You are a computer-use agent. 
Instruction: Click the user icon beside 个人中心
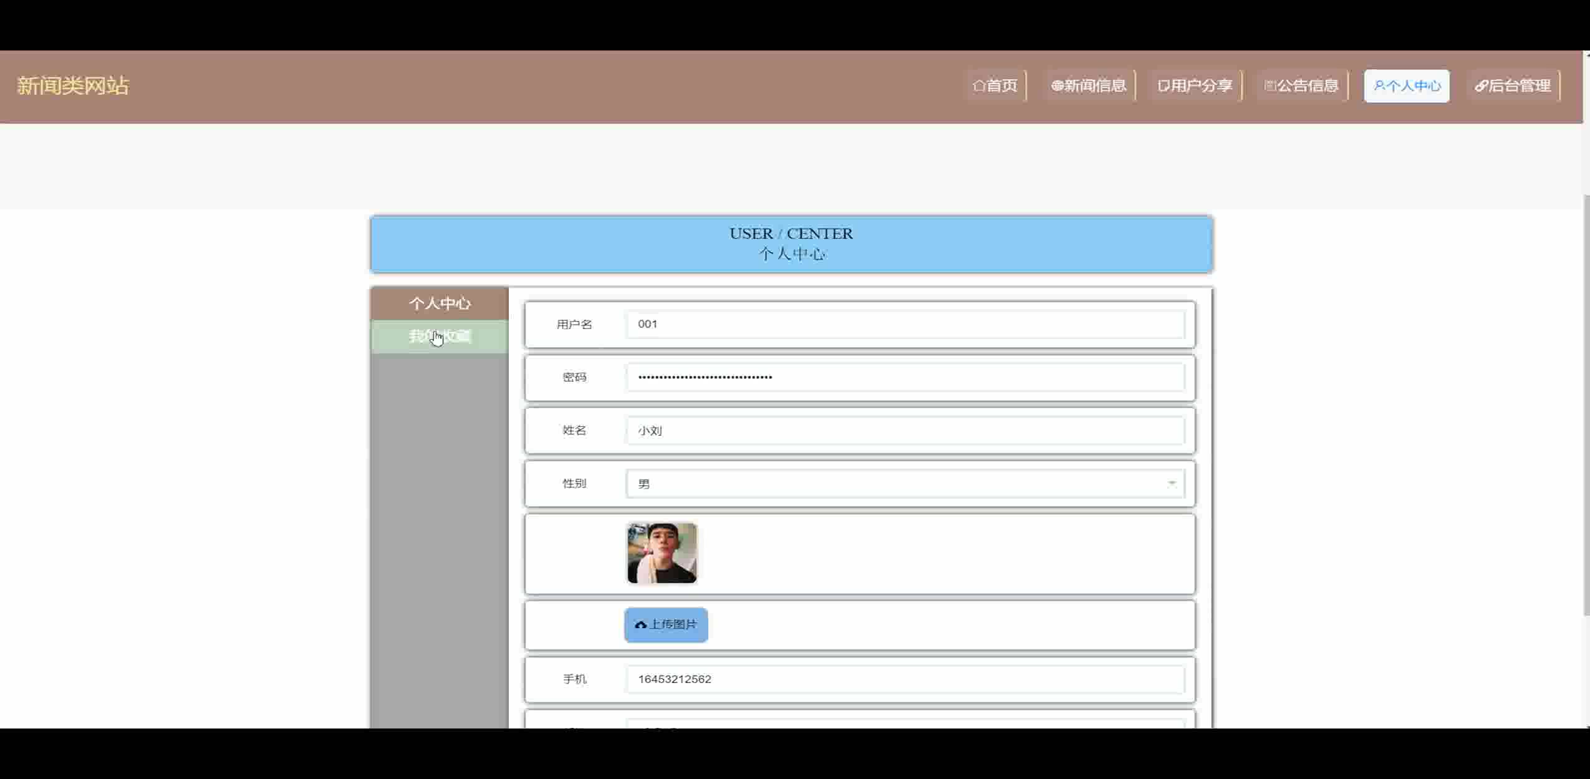click(1379, 86)
